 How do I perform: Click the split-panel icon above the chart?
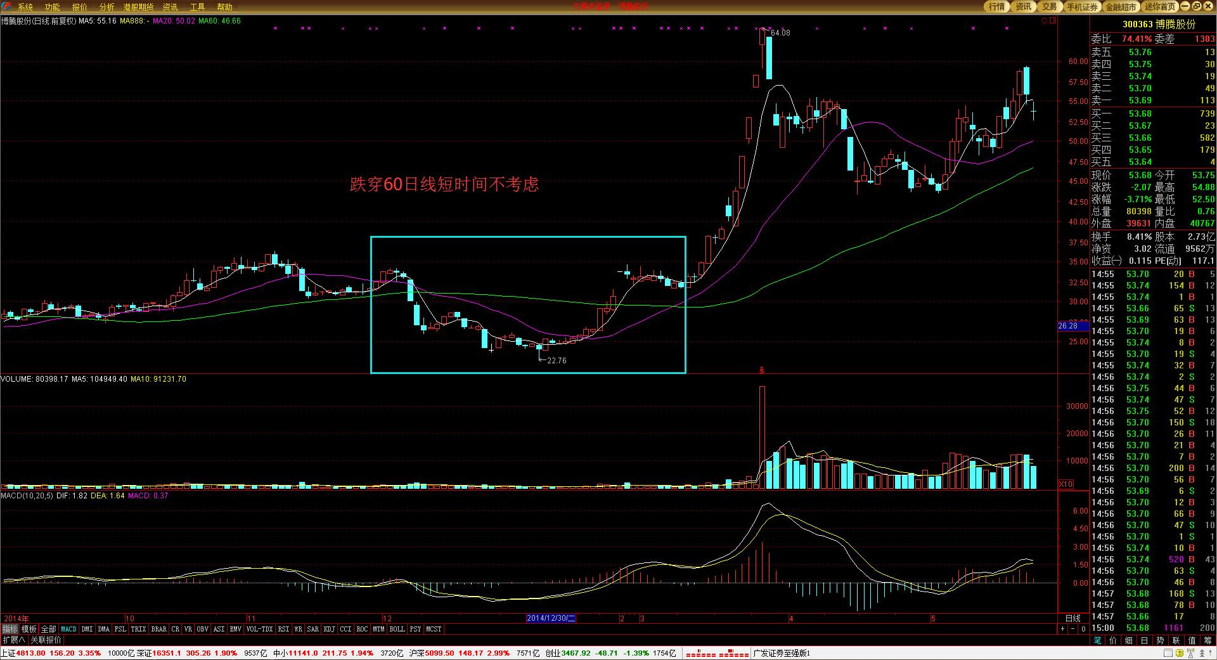(1052, 21)
